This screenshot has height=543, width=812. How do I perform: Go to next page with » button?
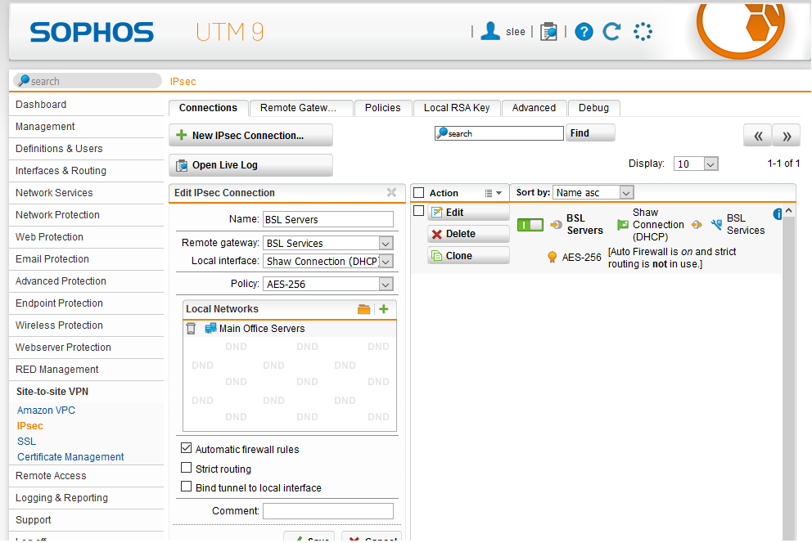pyautogui.click(x=786, y=136)
